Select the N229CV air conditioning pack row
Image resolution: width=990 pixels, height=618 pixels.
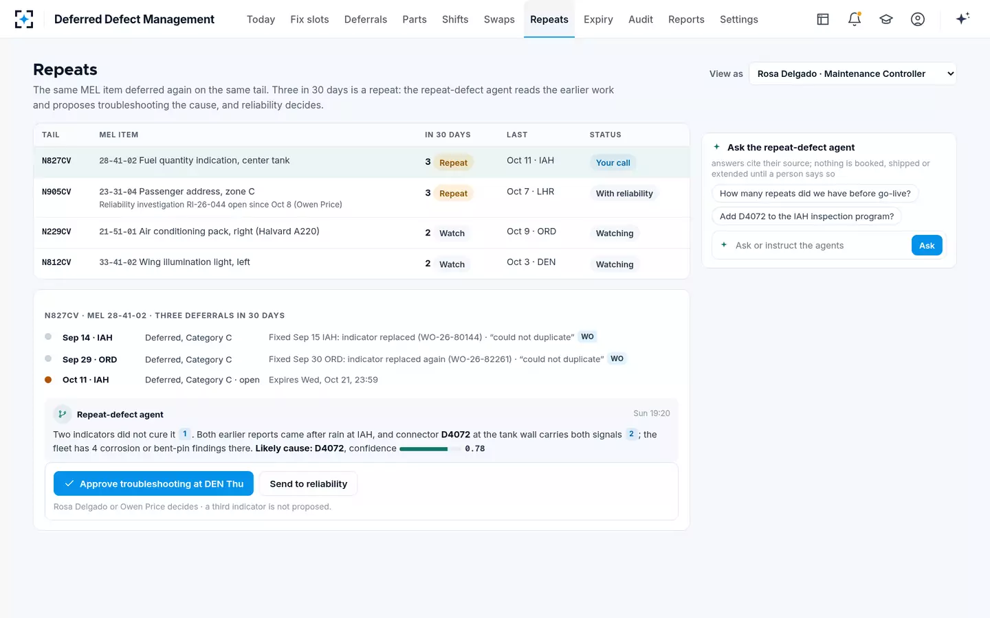pos(362,233)
